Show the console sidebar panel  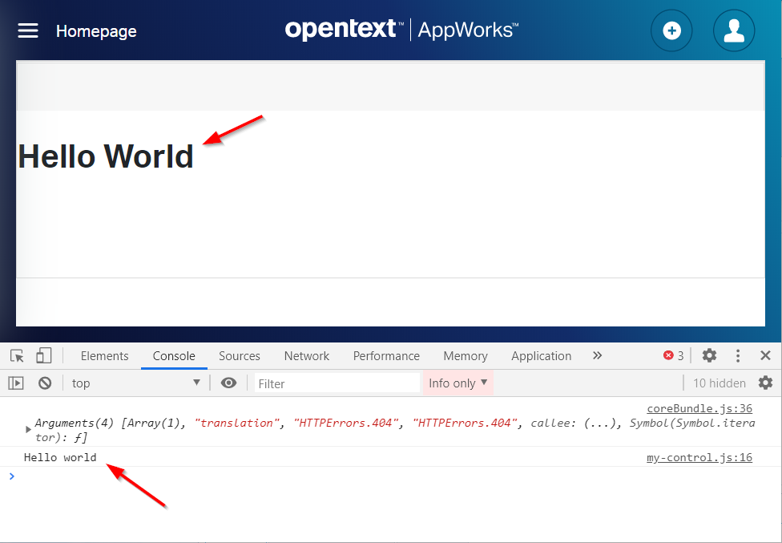pos(16,383)
